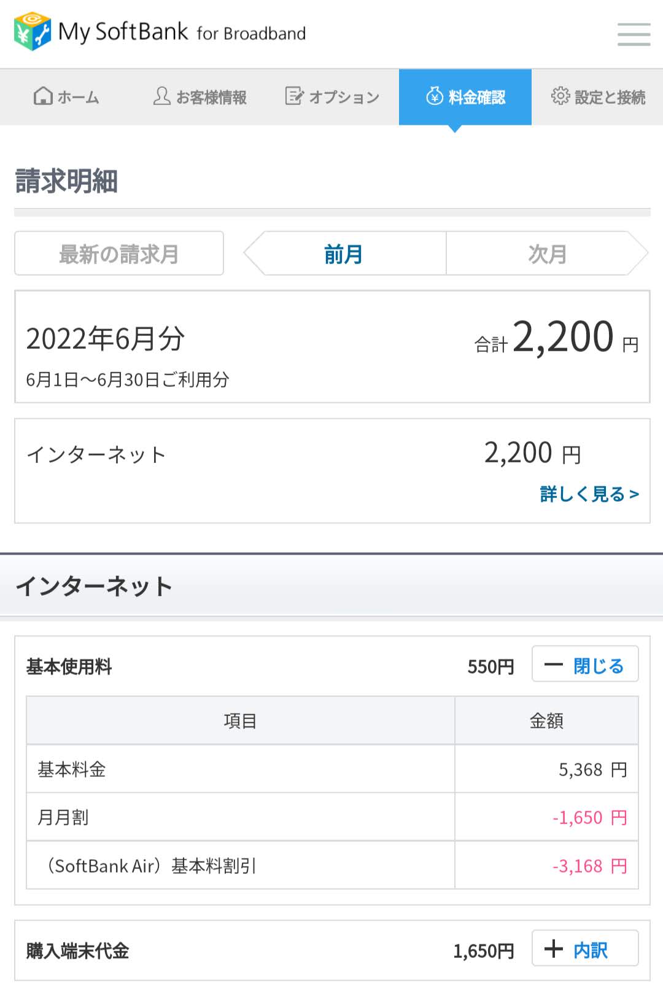Click the My SoftBank cube logo

(32, 32)
